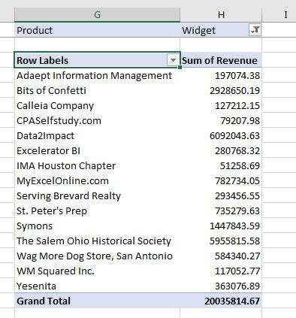296x318 pixels.
Task: Select the Sum of Revenue header cell
Action: tap(221, 60)
